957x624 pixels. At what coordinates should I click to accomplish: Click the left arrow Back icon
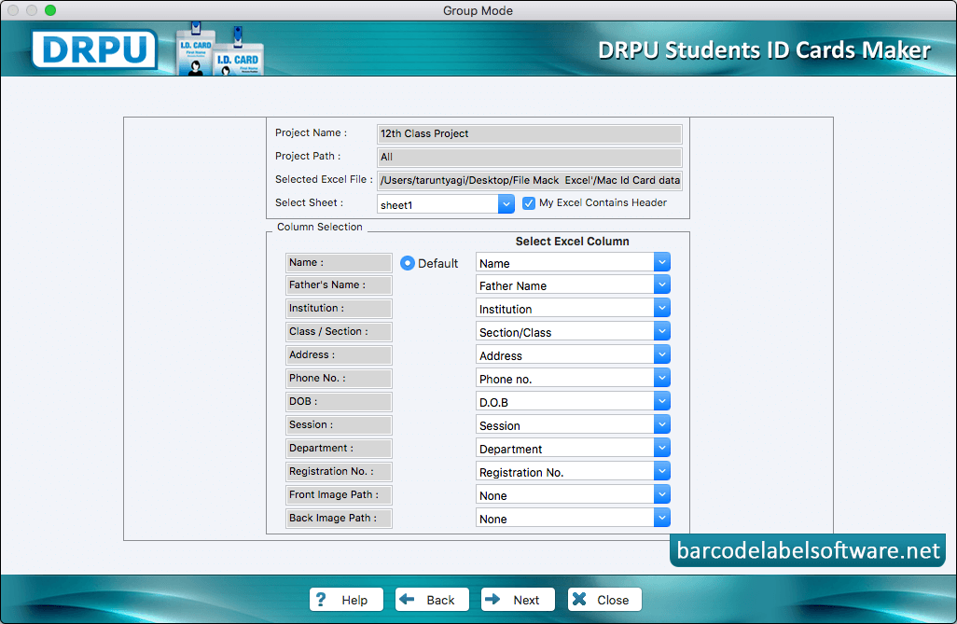[x=407, y=600]
